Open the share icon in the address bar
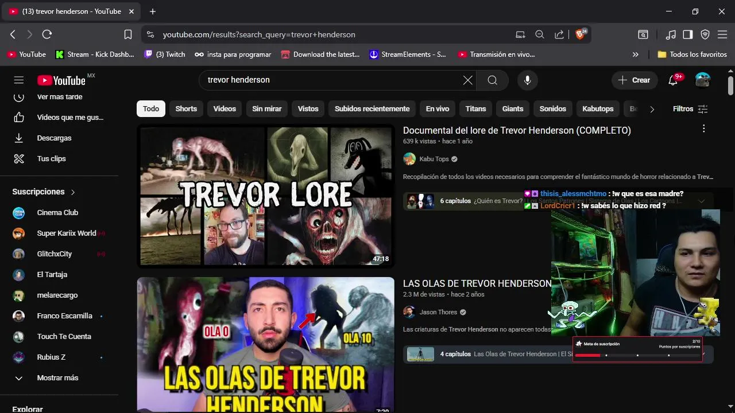 (x=559, y=34)
